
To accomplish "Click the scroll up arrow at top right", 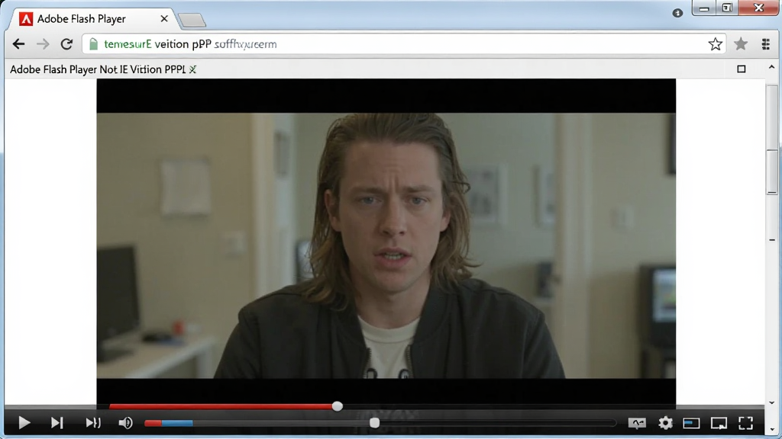I will tap(772, 67).
